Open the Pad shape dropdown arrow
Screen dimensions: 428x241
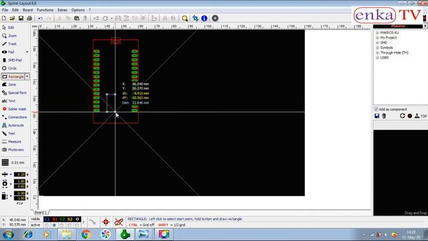coord(27,52)
